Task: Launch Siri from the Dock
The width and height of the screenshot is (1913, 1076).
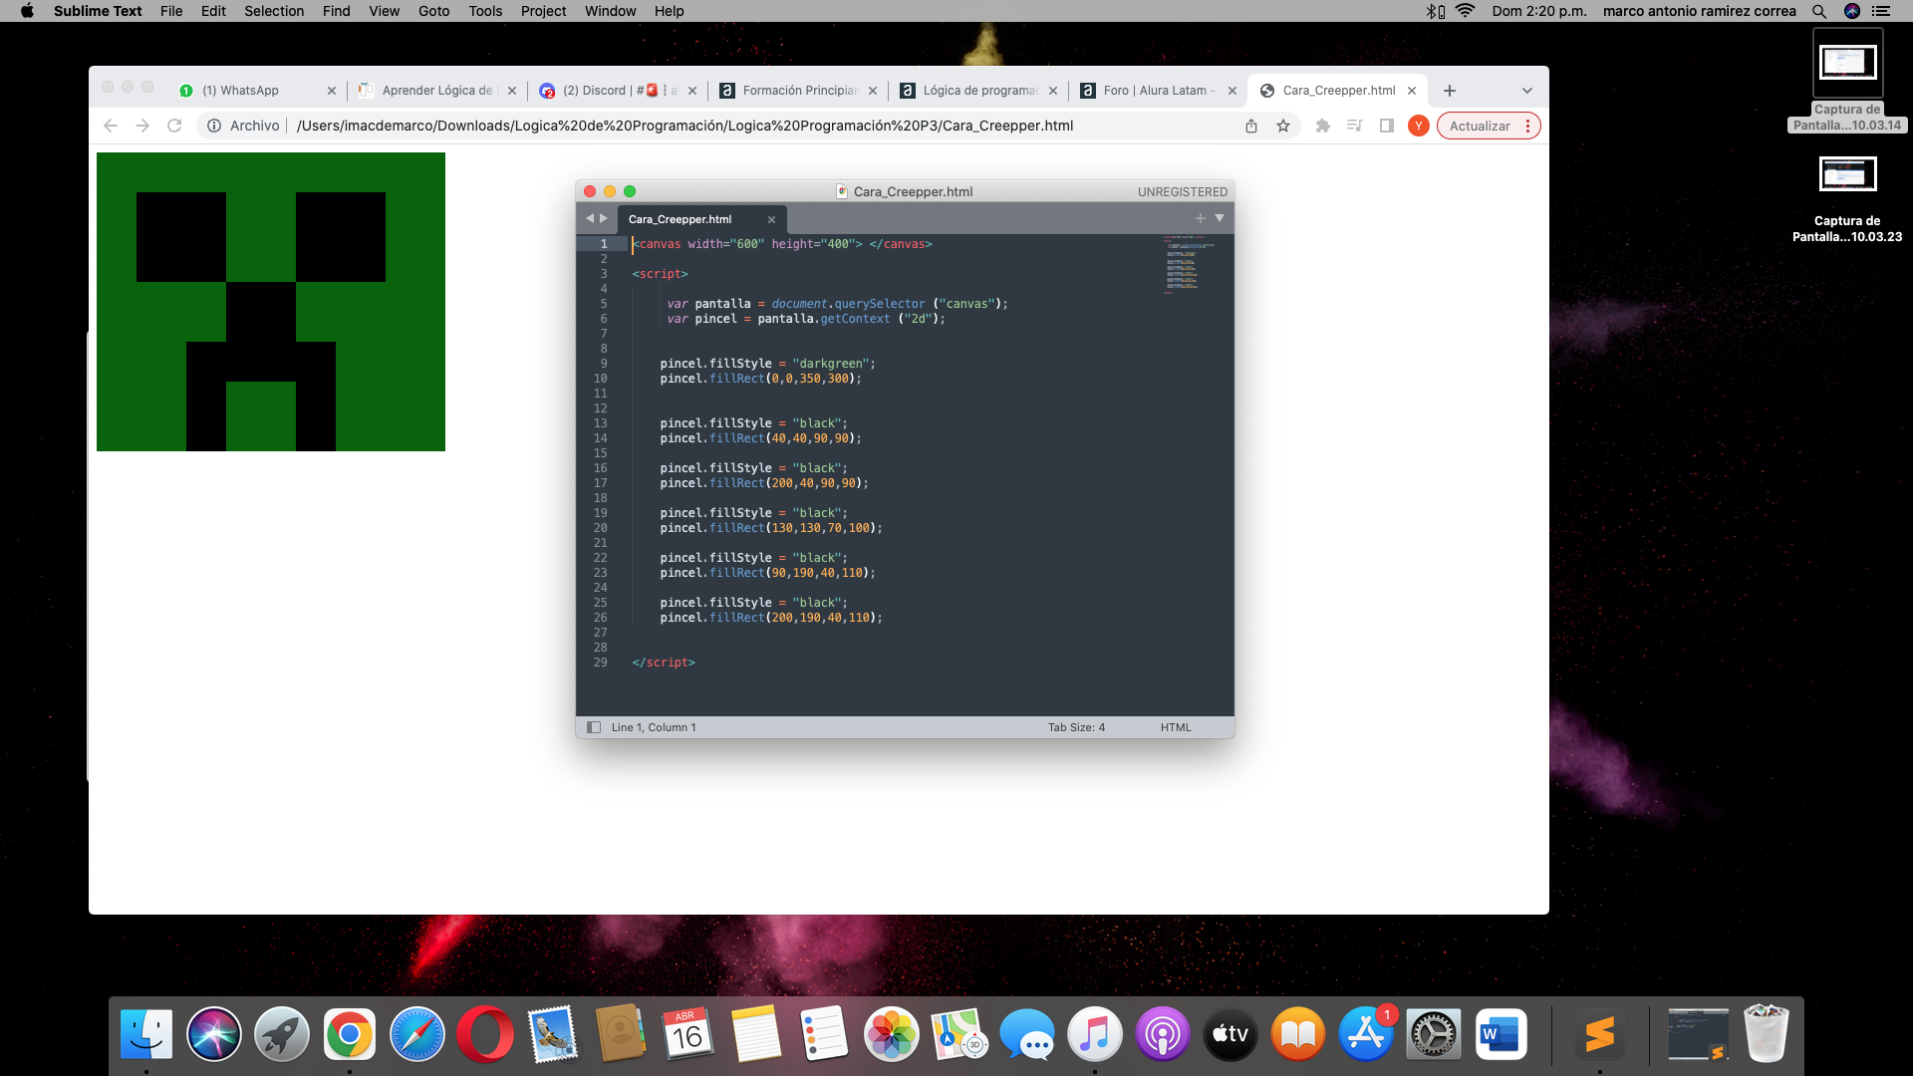Action: pos(214,1035)
